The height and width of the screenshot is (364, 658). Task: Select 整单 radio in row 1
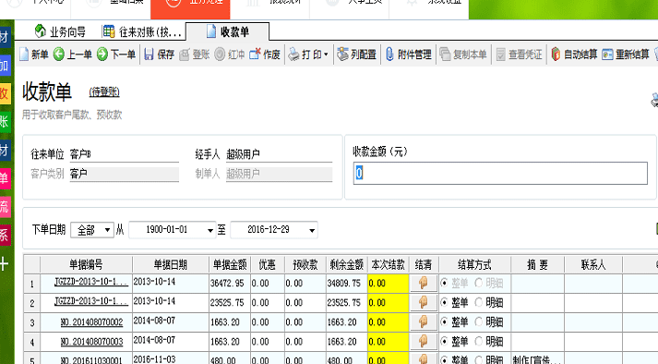click(x=444, y=283)
